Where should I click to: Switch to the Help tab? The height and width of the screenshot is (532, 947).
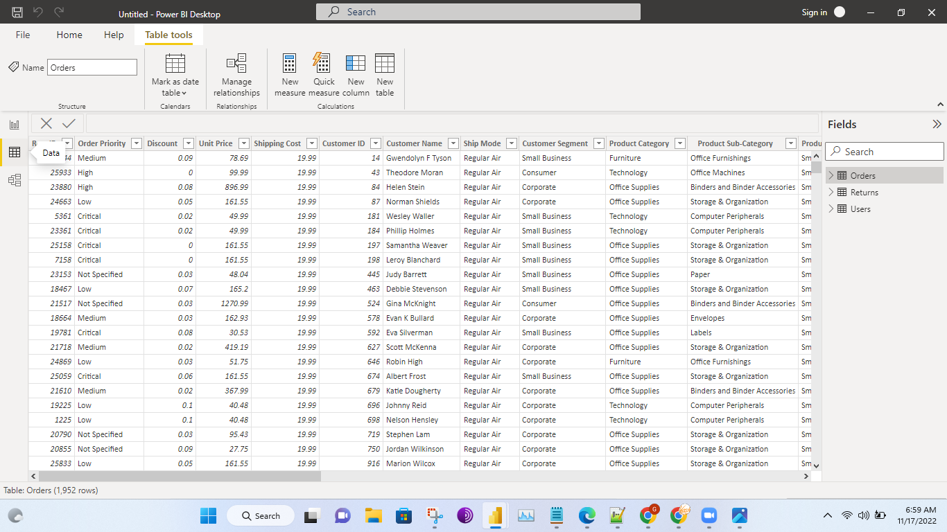[114, 35]
